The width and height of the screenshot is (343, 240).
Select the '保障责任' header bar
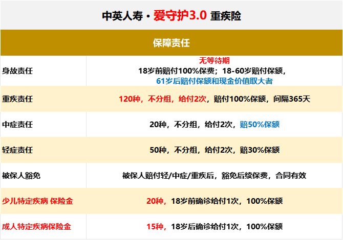point(171,43)
